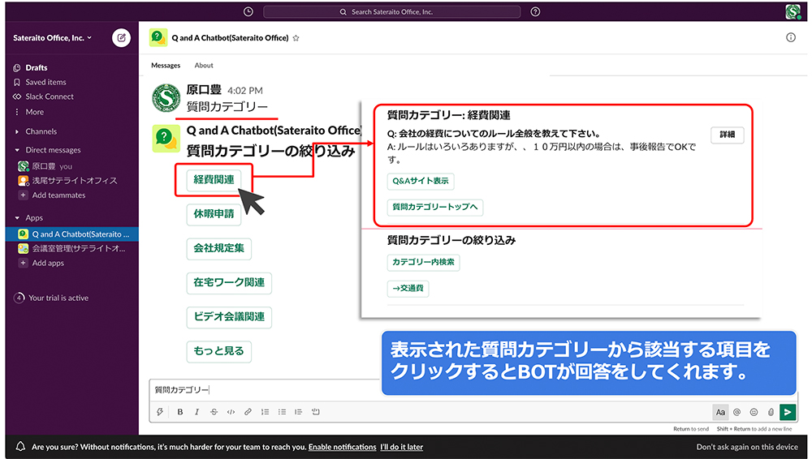Image resolution: width=812 pixels, height=459 pixels.
Task: Click the 原口豊 sender name
Action: click(x=204, y=90)
